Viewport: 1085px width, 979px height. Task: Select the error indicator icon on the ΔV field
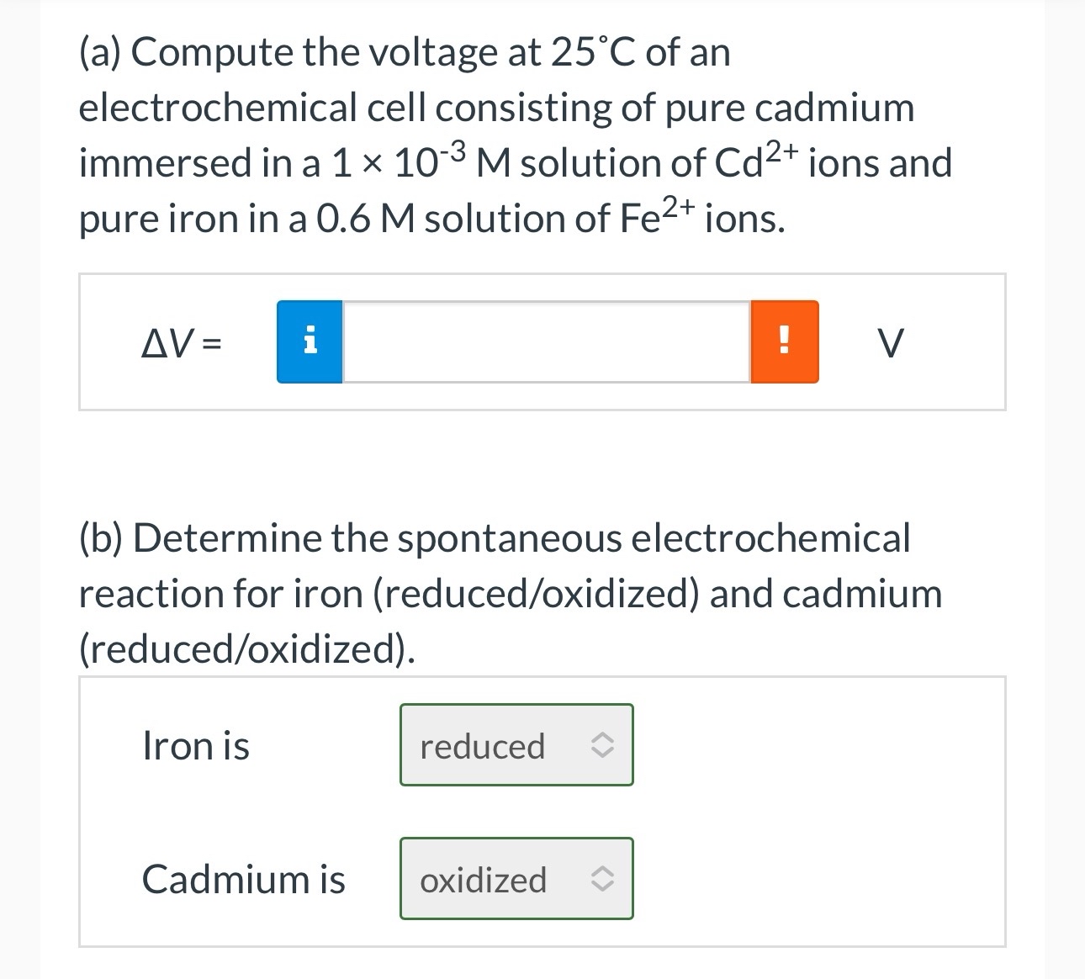784,341
